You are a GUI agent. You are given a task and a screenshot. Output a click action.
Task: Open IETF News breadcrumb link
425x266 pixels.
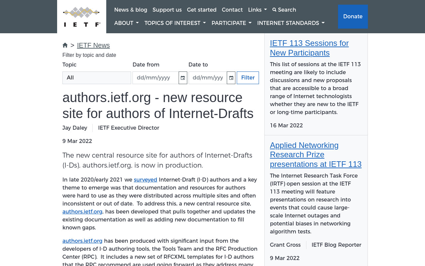click(93, 45)
